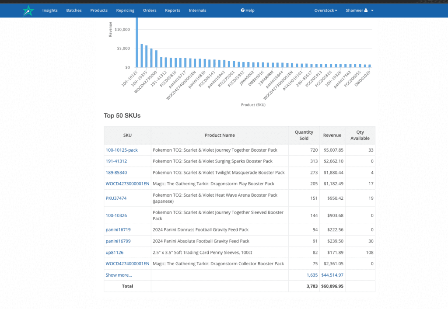Click the Qty Available column header
The width and height of the screenshot is (448, 309).
click(x=360, y=135)
